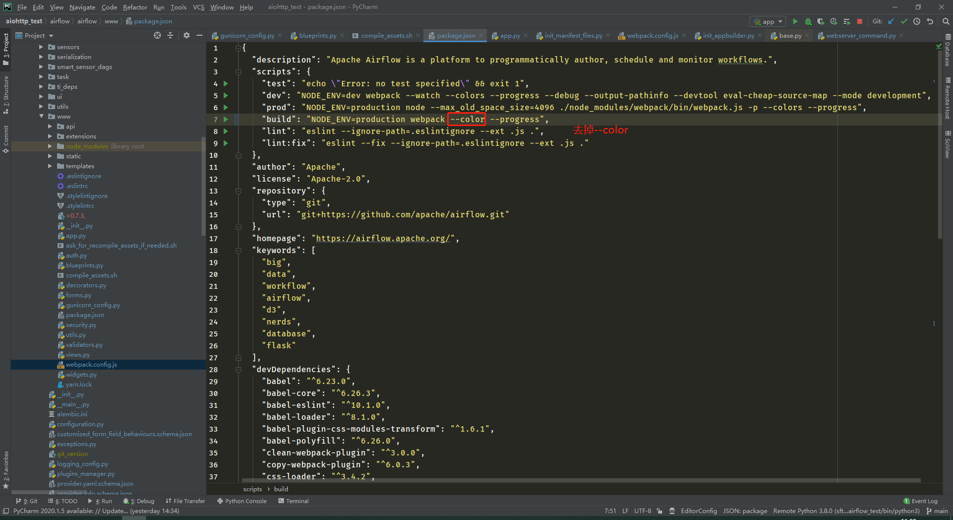953x520 pixels.
Task: Toggle the 1: Project tool window button
Action: (x=5, y=50)
